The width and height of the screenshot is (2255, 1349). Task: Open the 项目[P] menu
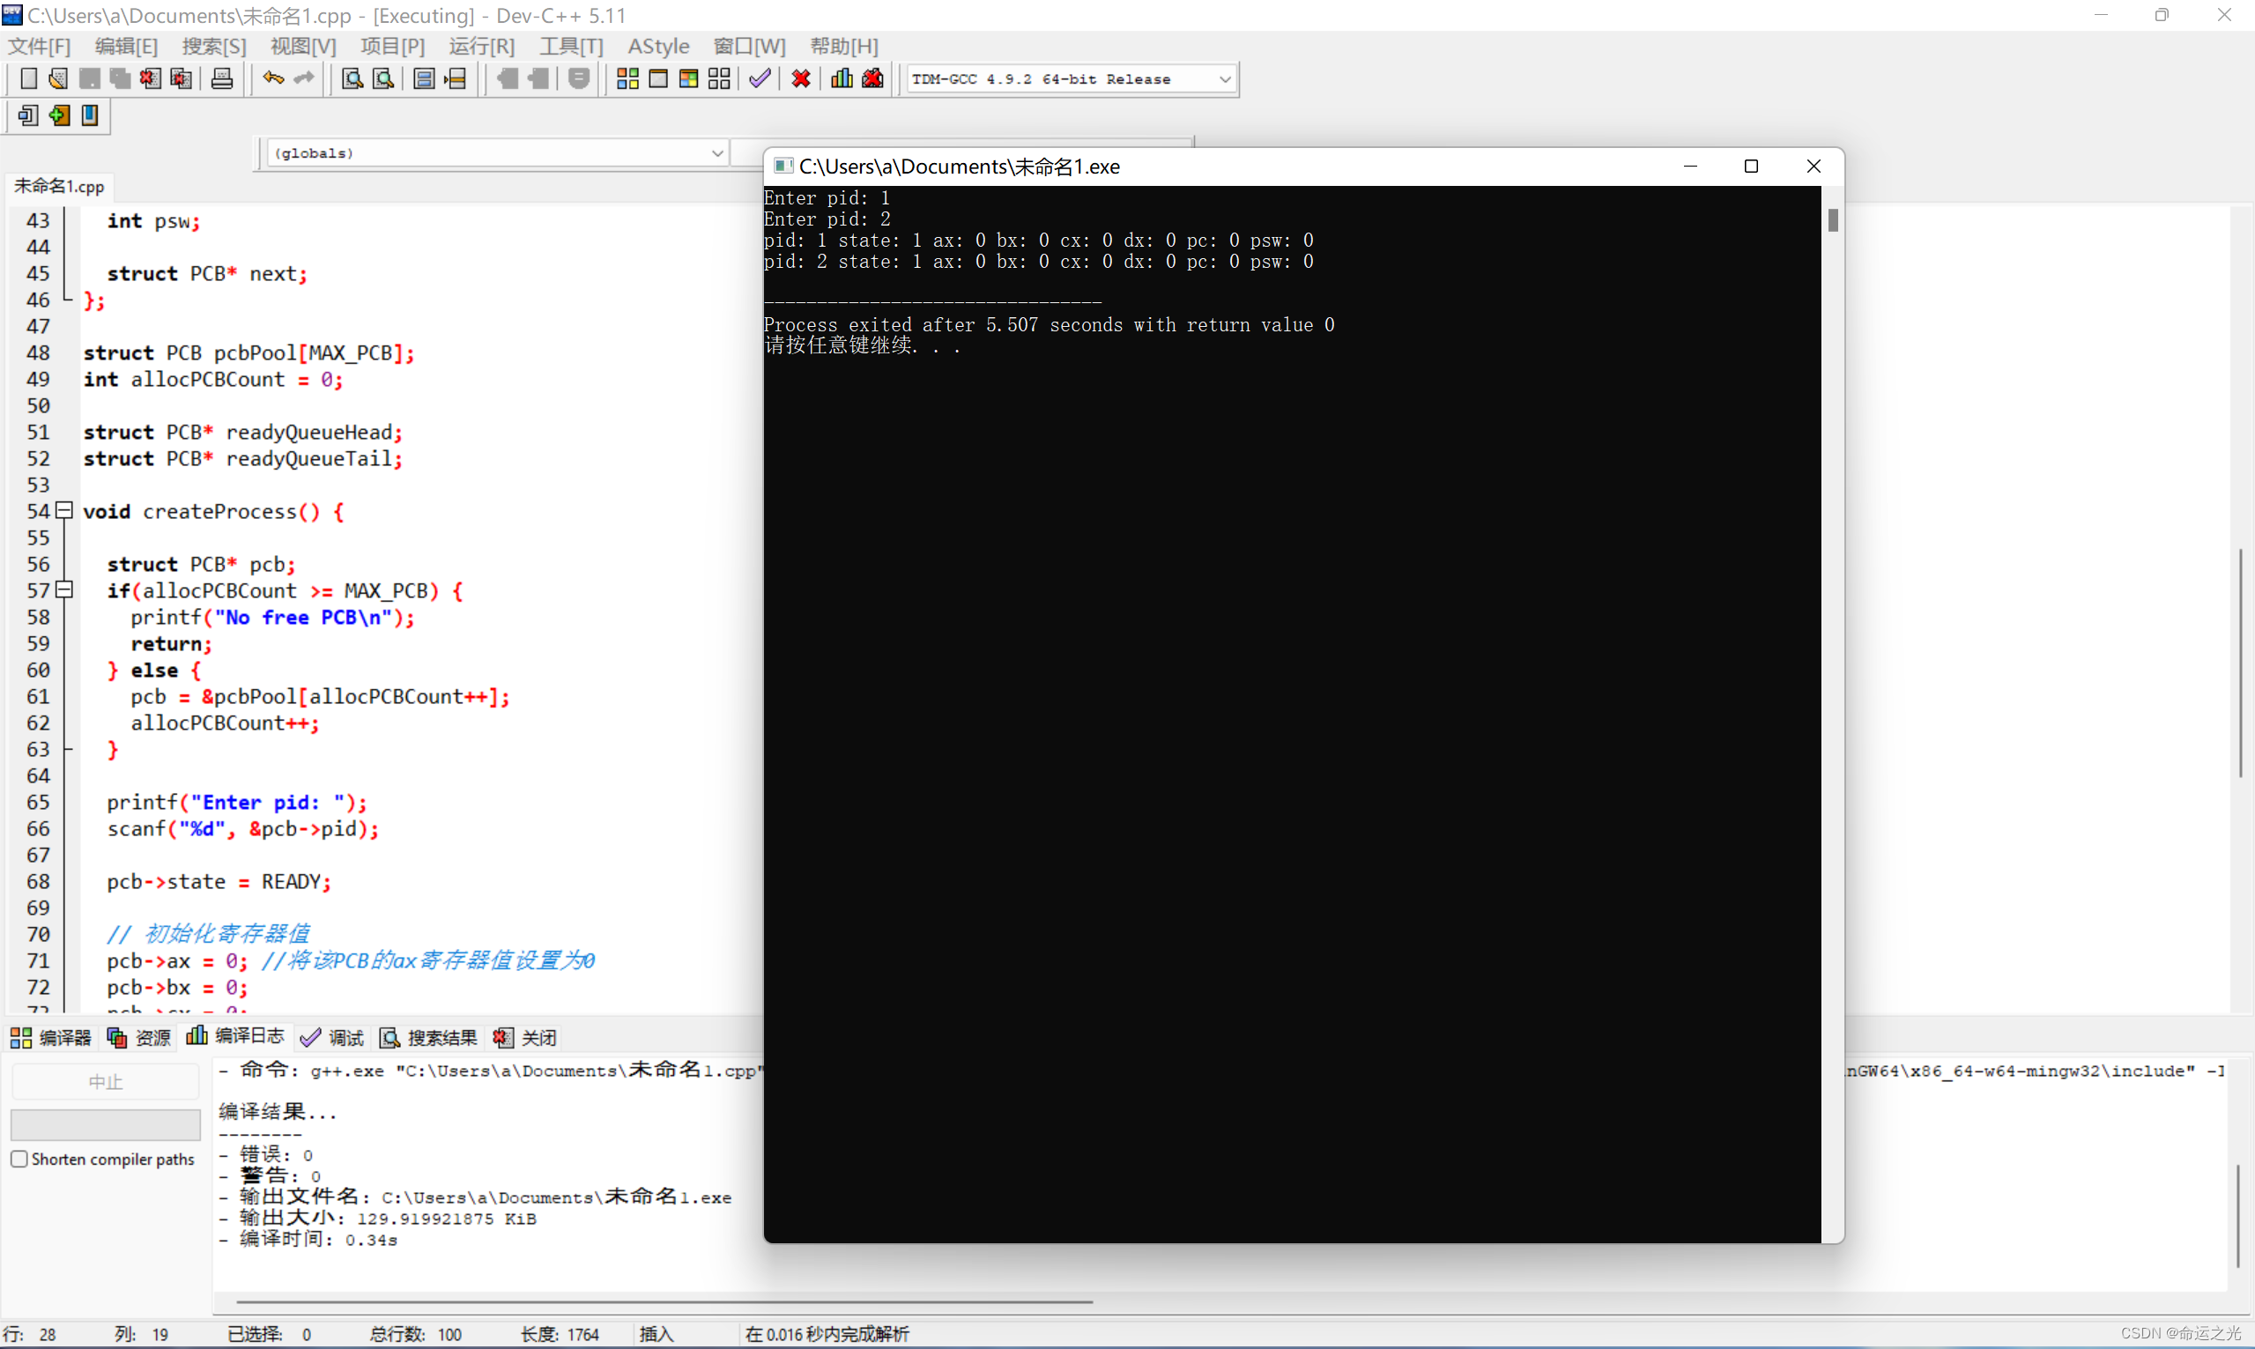393,47
